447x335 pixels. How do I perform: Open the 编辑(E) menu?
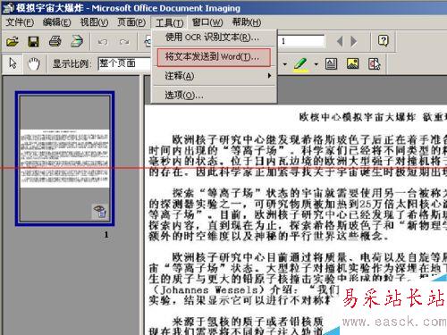coord(56,22)
